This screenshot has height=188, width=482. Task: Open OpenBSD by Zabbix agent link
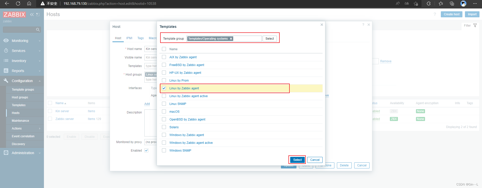coord(187,119)
